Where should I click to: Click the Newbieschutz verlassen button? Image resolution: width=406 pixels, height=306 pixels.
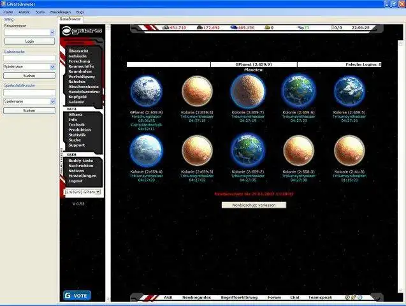click(254, 205)
